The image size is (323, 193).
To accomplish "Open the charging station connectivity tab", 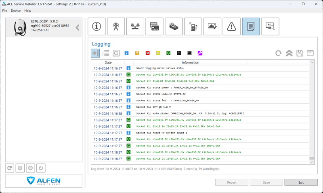I will (x=193, y=27).
